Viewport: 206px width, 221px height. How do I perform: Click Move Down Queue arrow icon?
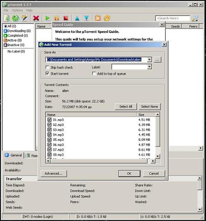(87, 19)
